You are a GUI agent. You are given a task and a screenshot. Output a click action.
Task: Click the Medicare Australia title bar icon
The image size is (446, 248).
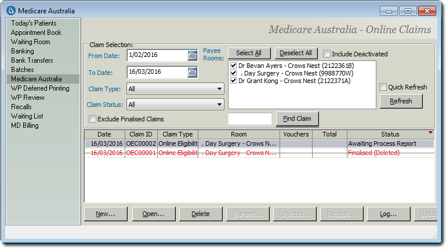click(9, 10)
